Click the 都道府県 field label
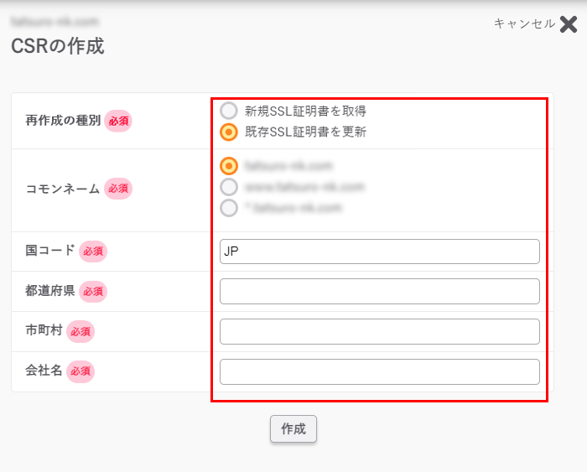 tap(50, 291)
